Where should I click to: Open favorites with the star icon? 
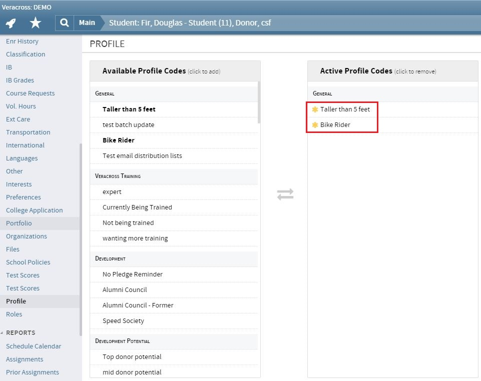pos(35,23)
